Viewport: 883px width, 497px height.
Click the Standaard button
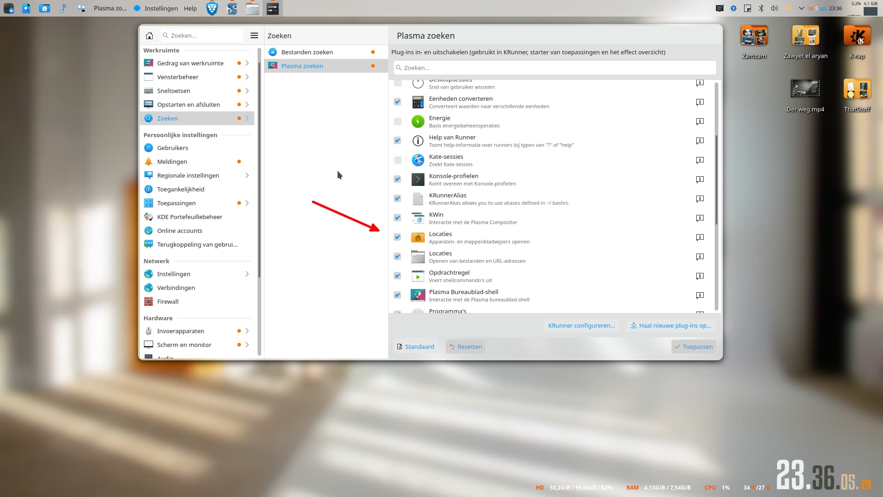(416, 347)
